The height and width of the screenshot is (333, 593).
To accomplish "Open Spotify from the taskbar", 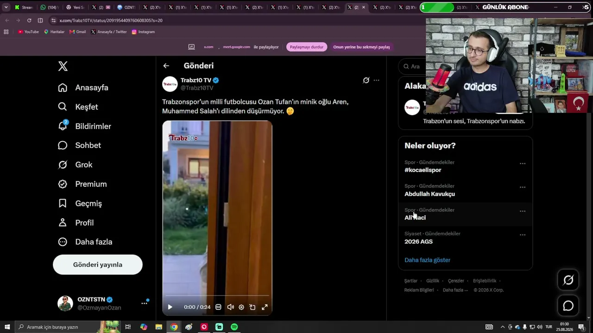I will coord(234,327).
